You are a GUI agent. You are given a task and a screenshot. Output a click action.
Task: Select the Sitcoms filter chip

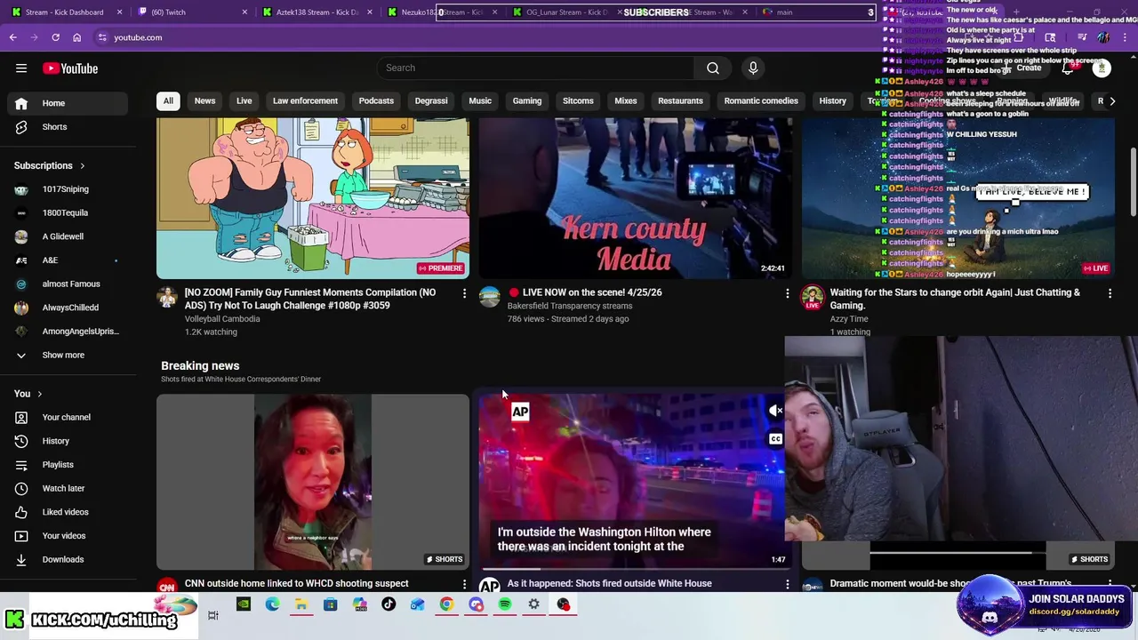point(578,101)
